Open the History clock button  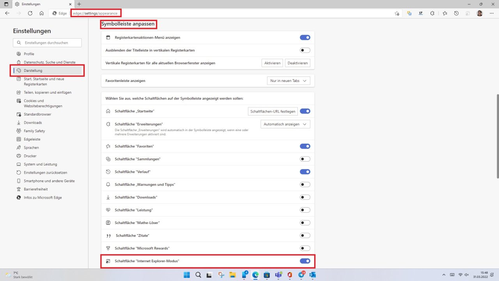(x=456, y=13)
